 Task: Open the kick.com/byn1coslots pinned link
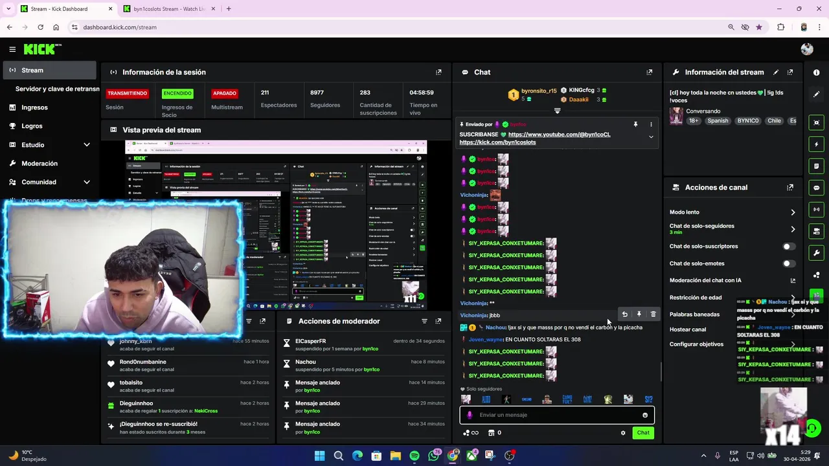click(x=497, y=142)
